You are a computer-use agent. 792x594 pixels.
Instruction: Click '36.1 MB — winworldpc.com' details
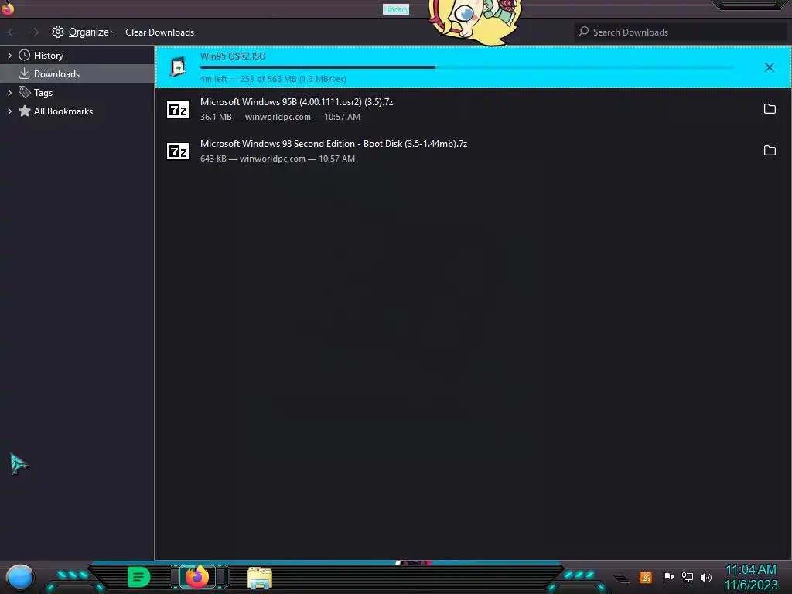click(x=280, y=117)
